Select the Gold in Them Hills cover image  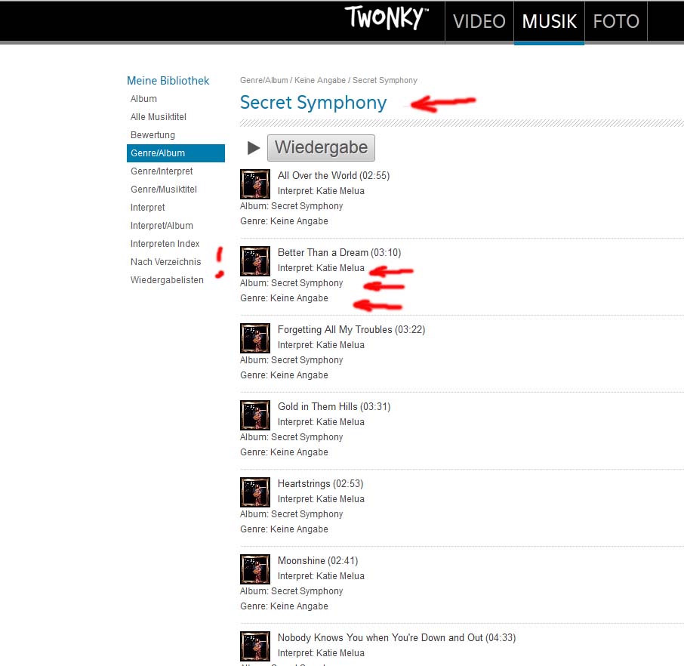(255, 415)
